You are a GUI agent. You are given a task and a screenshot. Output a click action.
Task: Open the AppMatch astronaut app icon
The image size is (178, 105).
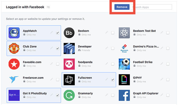point(14,33)
